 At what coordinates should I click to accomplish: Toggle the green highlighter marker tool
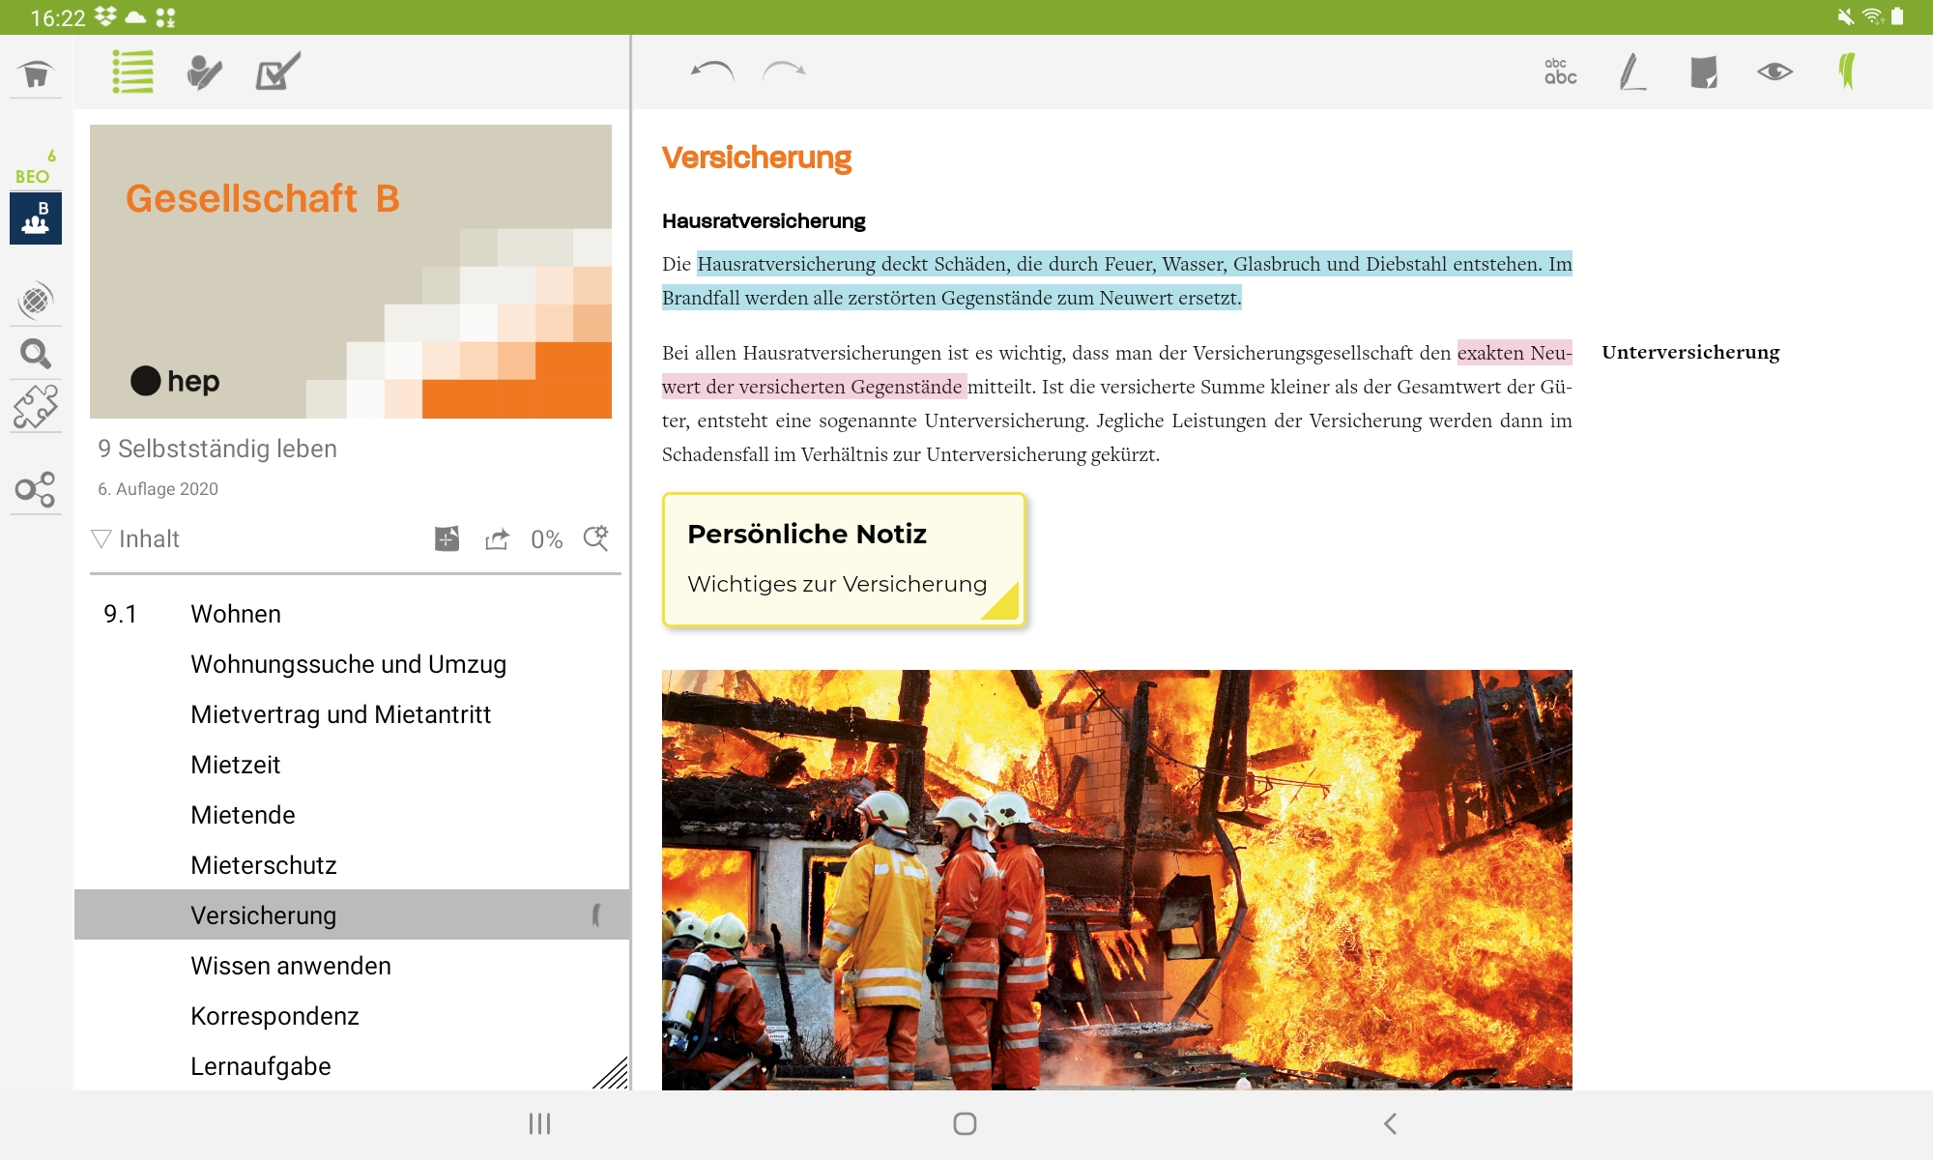(1846, 72)
